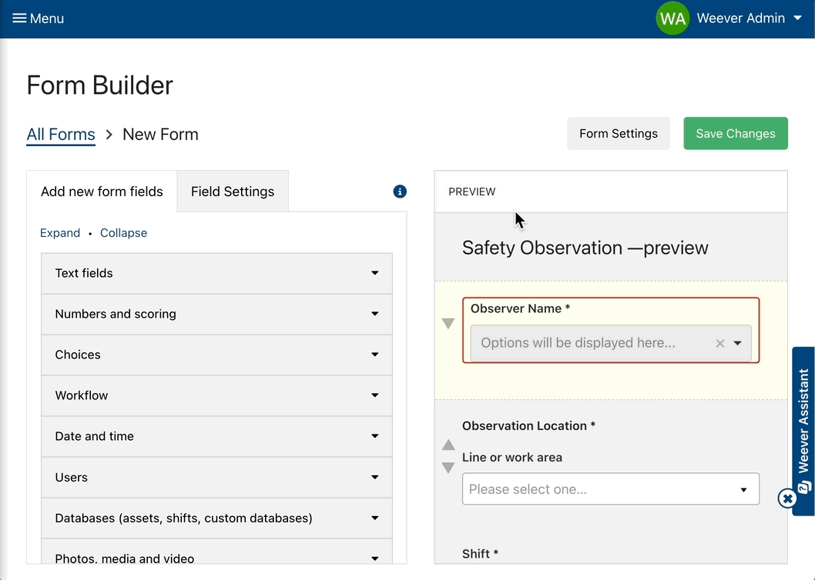
Task: Expand the Text fields section
Action: click(x=216, y=273)
